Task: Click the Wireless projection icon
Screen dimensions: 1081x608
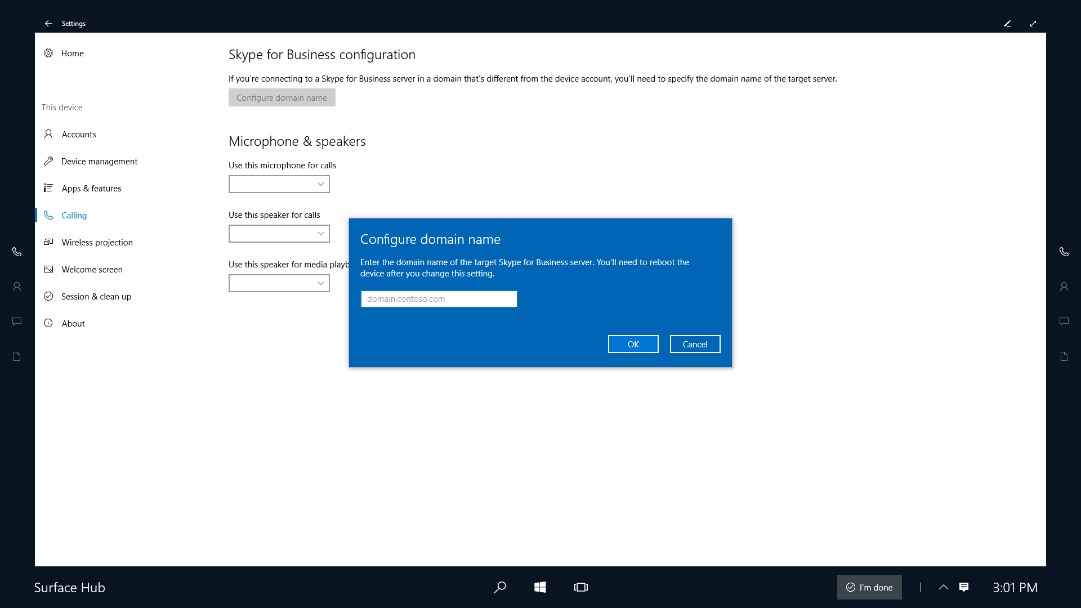Action: [x=50, y=242]
